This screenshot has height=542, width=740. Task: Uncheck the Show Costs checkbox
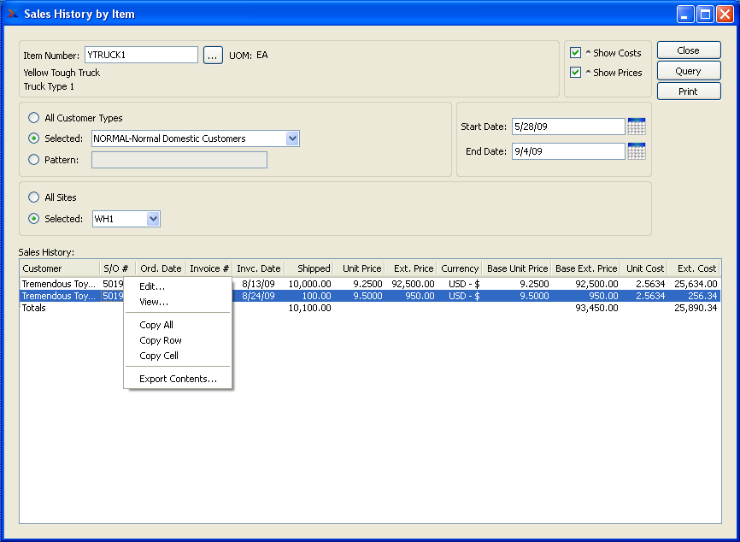pos(575,53)
